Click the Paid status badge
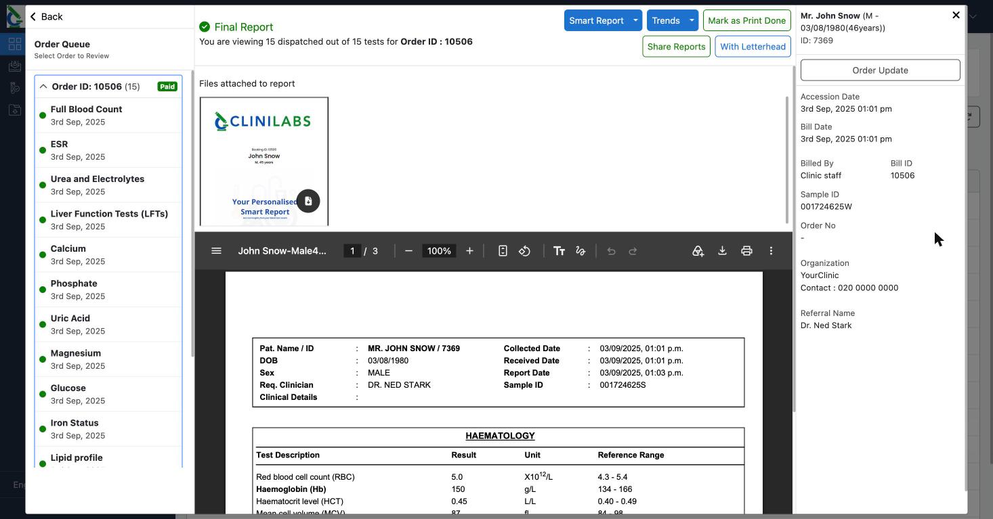Viewport: 993px width, 519px height. (x=167, y=87)
